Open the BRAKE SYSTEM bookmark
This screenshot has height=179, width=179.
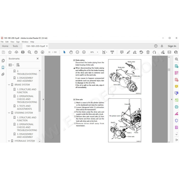pos(22,85)
